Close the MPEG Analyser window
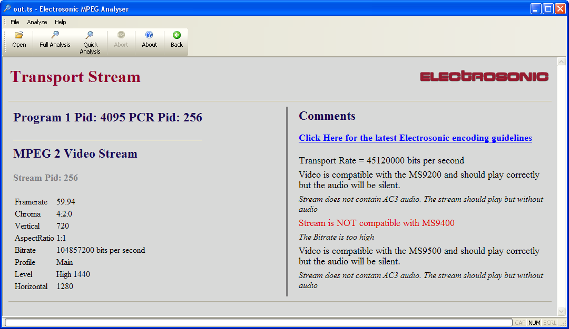Image resolution: width=569 pixels, height=329 pixels. tap(560, 9)
